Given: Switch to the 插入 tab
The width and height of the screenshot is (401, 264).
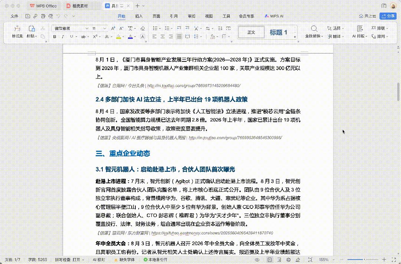Looking at the screenshot, I should 139,16.
